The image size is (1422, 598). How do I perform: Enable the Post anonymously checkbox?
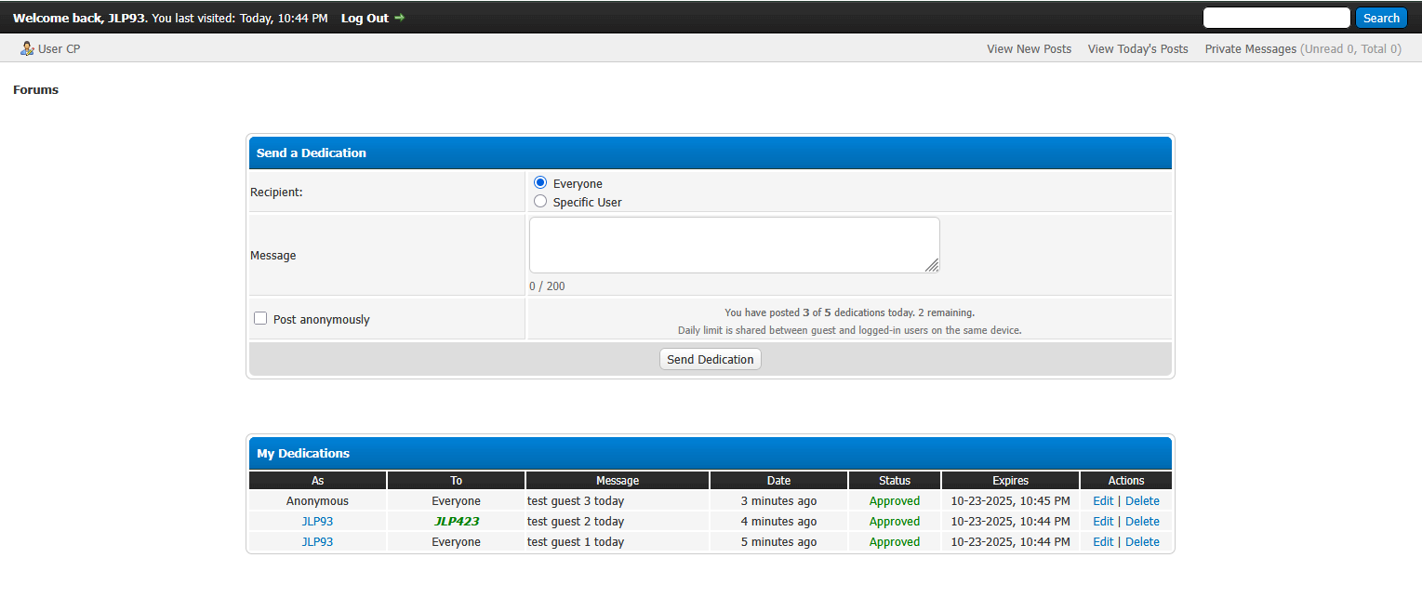coord(260,319)
